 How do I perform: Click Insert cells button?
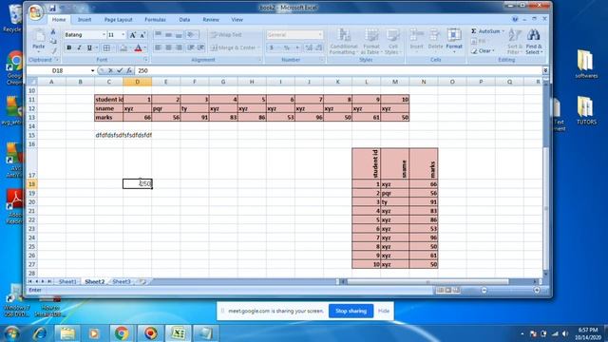pos(416,40)
